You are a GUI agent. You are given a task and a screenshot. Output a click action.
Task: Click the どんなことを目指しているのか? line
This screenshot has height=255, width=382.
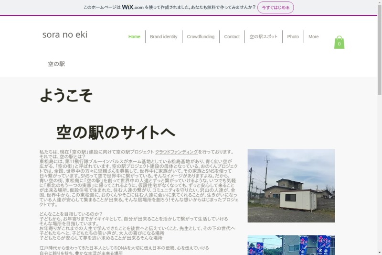(x=71, y=214)
